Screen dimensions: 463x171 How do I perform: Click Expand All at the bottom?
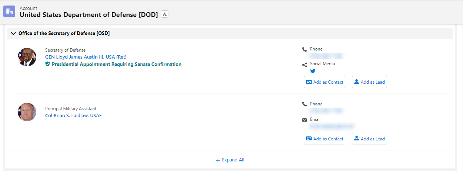click(230, 160)
